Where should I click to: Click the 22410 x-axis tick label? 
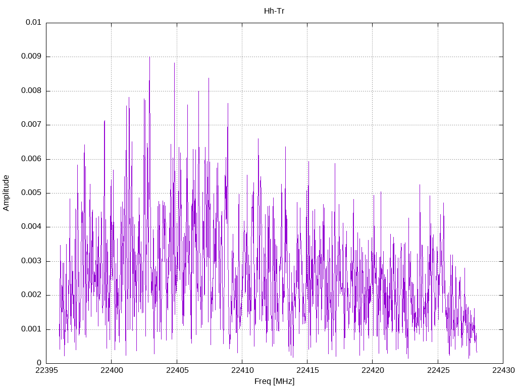(x=242, y=370)
